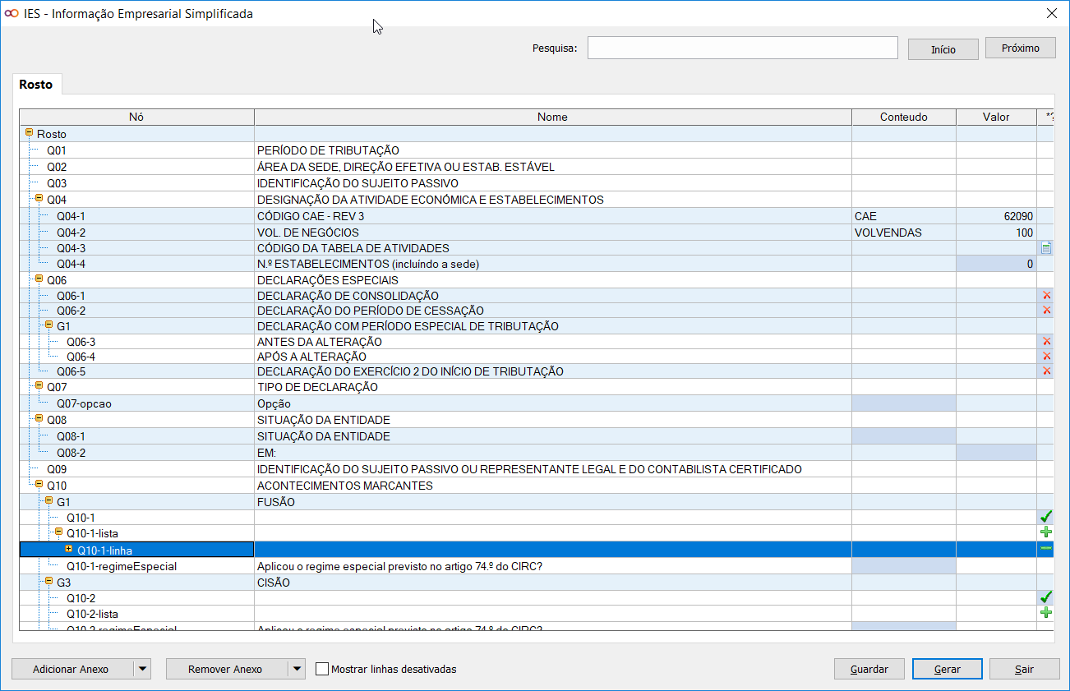Click the red X on Q06-5 row
The width and height of the screenshot is (1070, 691).
point(1046,371)
